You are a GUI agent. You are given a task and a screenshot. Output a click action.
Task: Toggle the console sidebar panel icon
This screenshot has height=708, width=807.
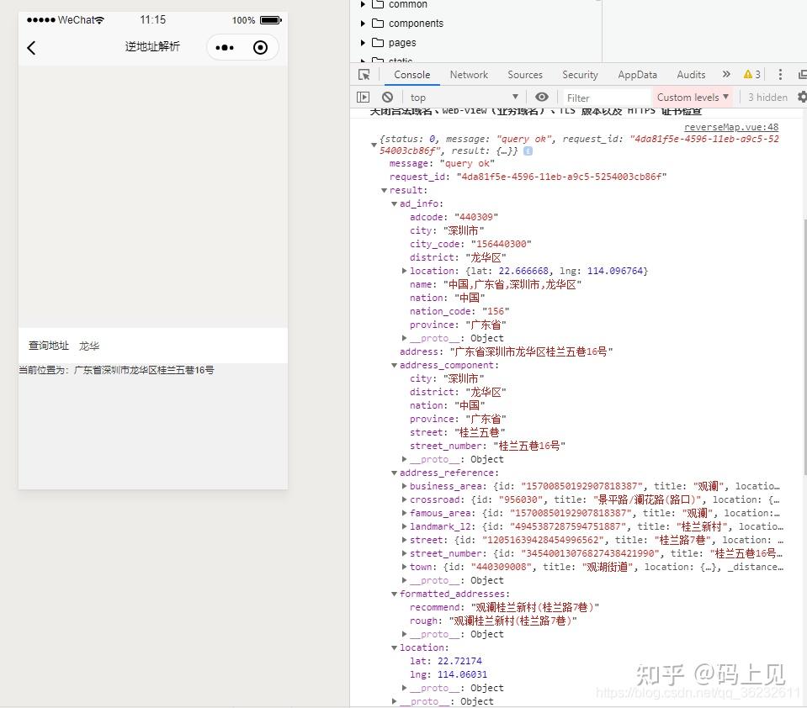pyautogui.click(x=364, y=98)
